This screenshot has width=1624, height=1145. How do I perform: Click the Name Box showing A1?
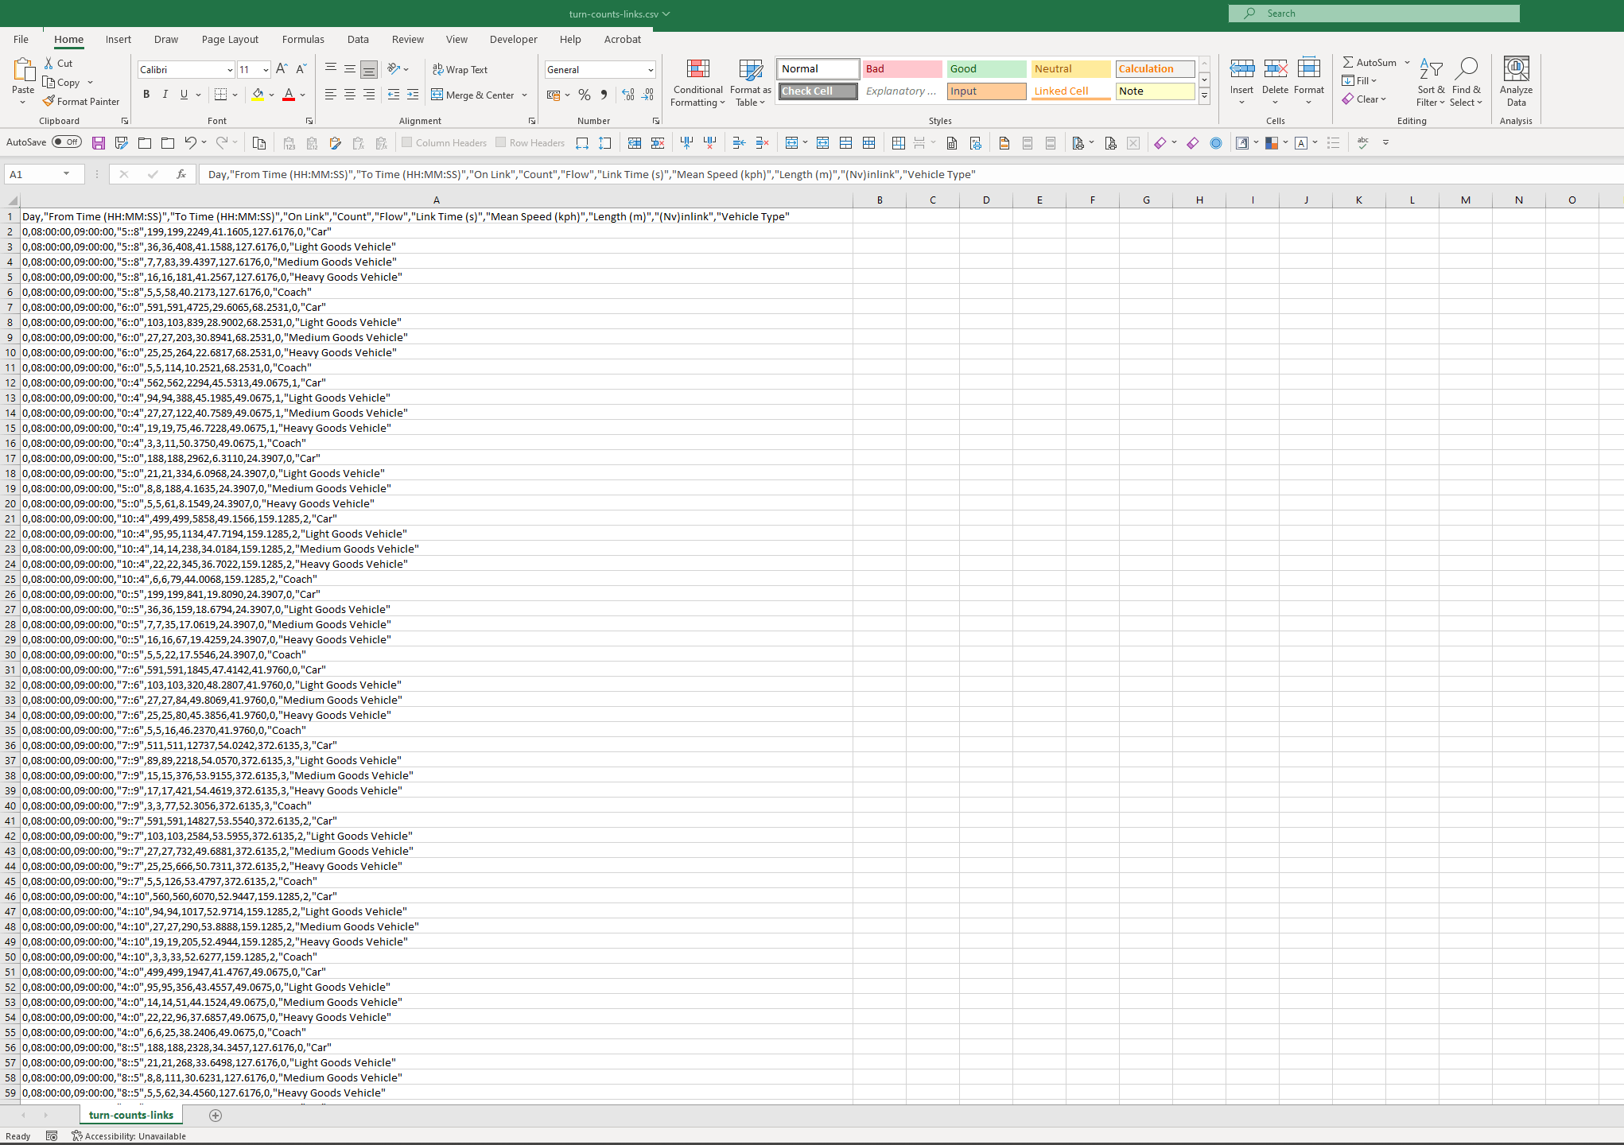[x=36, y=174]
